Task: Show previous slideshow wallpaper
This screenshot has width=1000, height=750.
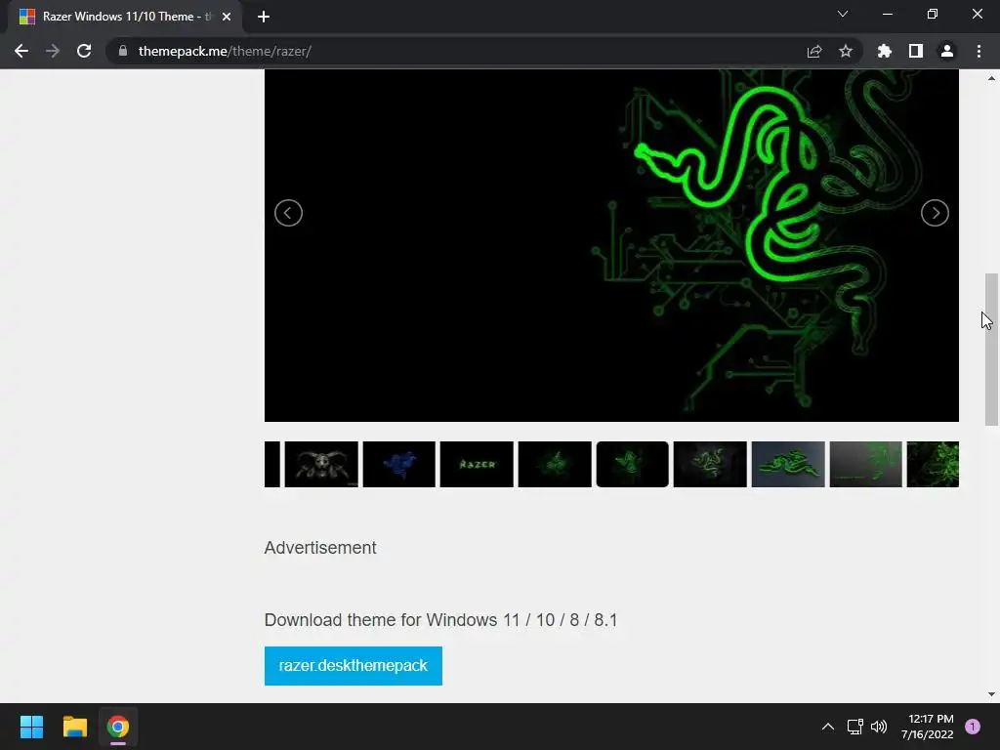Action: (288, 213)
